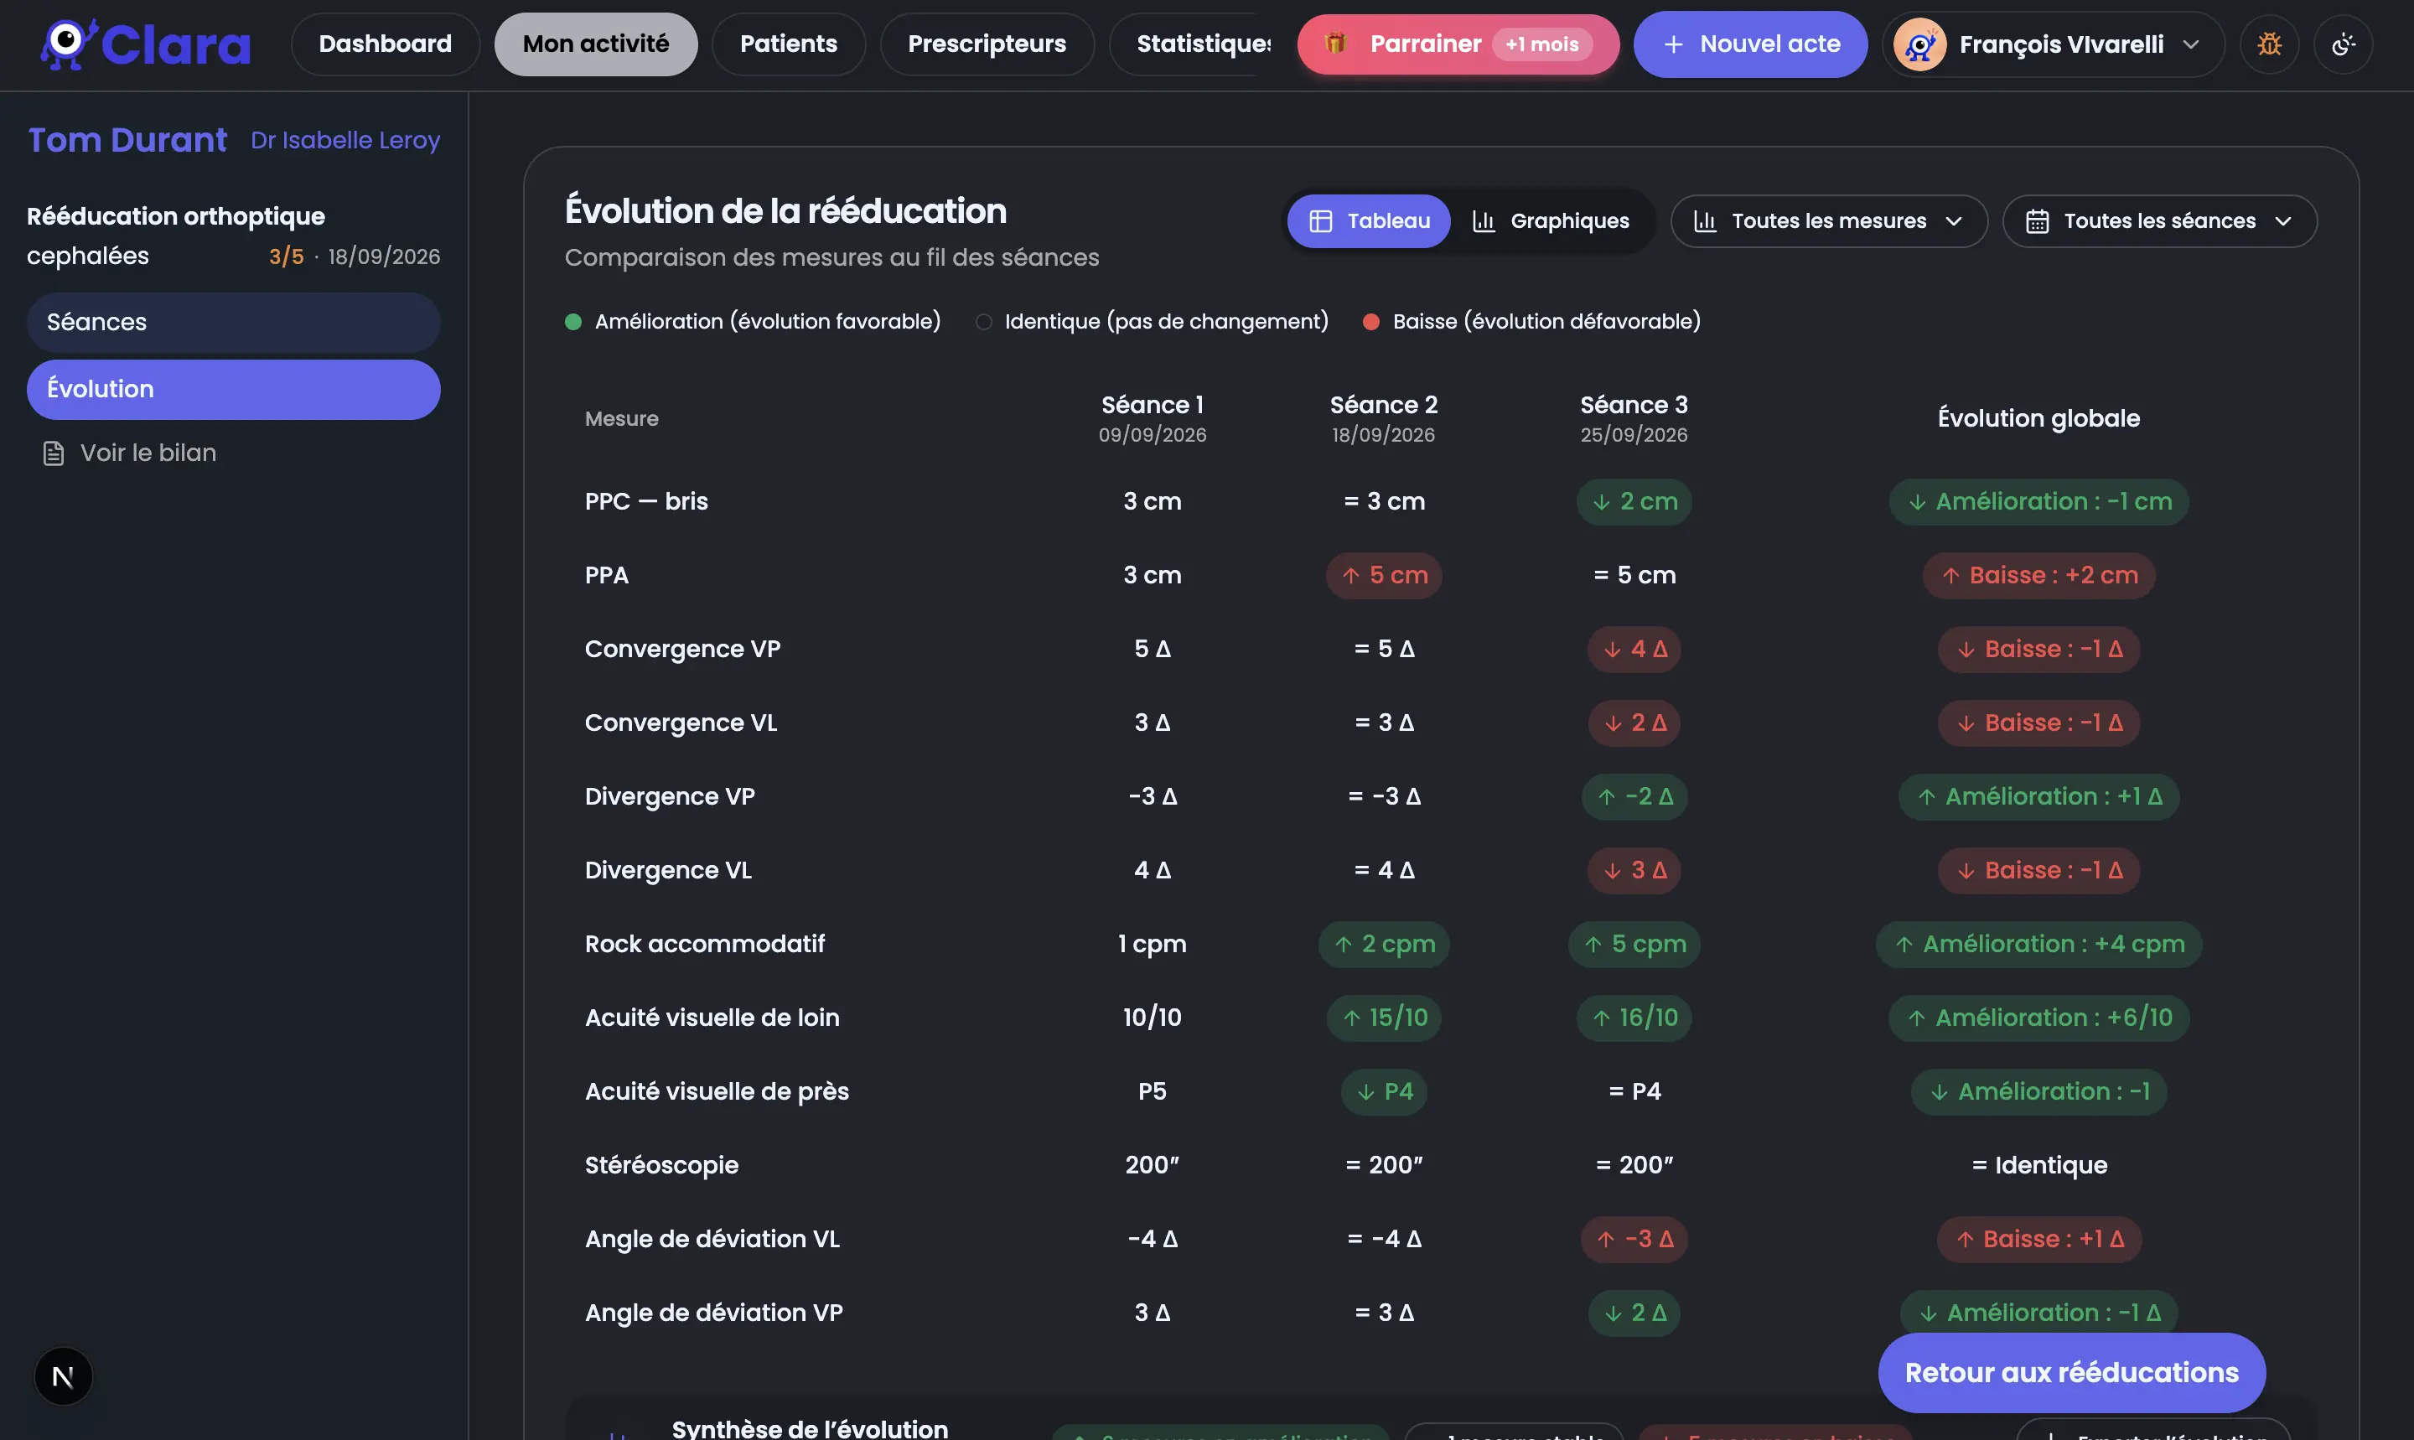
Task: Click the plus icon in Nouvel acte
Action: point(1674,44)
